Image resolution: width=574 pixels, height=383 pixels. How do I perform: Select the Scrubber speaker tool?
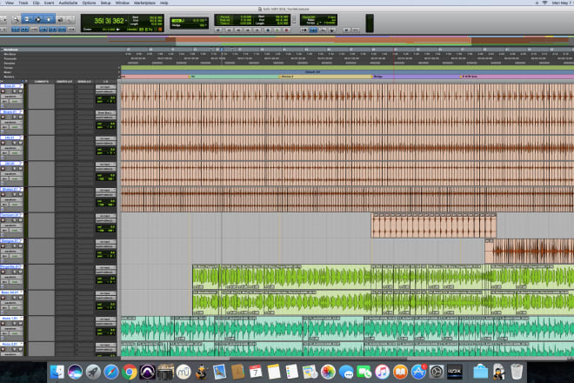click(x=60, y=19)
